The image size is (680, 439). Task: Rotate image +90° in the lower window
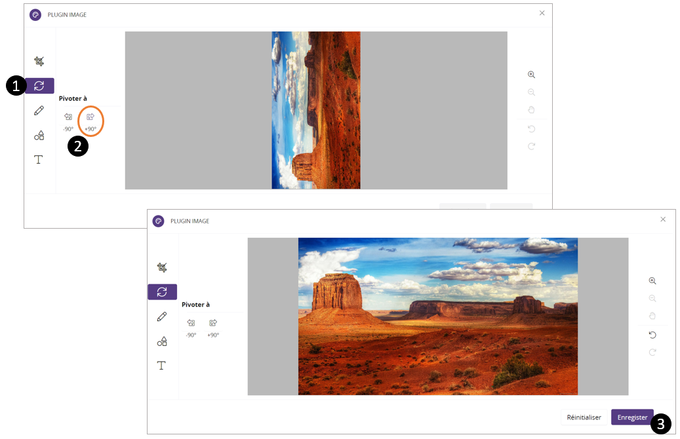point(213,323)
